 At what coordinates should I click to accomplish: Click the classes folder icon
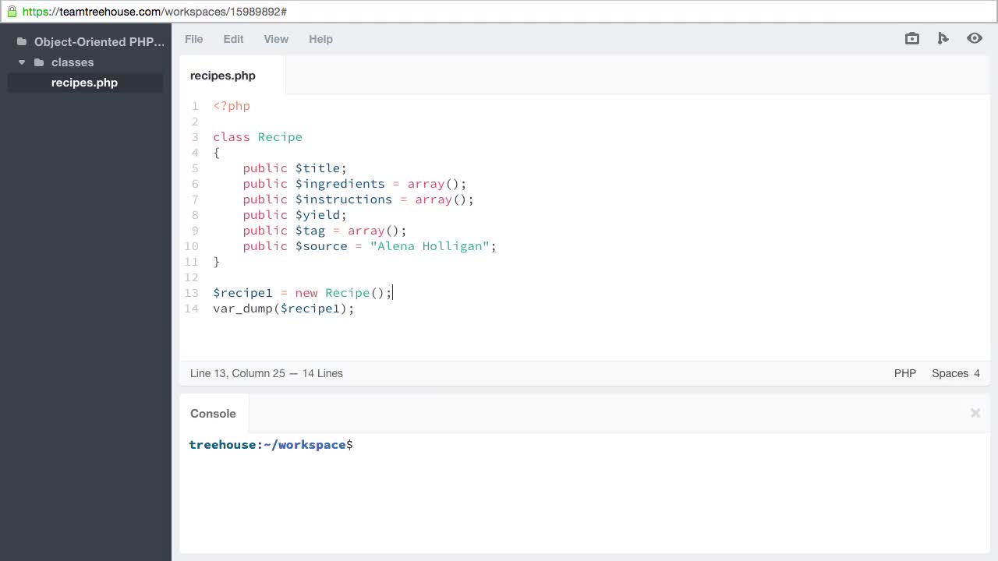click(x=39, y=62)
